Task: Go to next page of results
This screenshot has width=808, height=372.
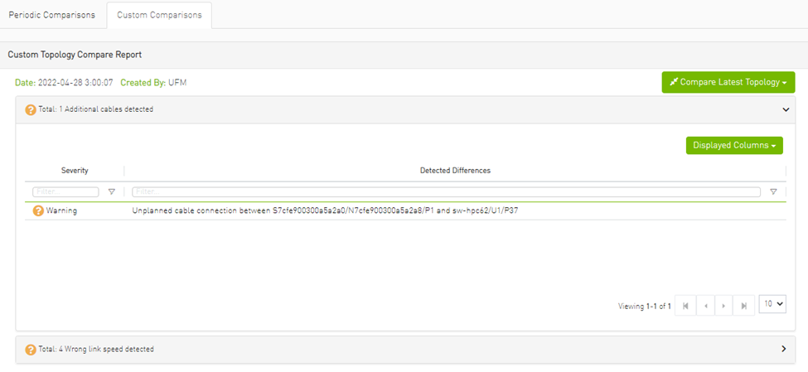Action: tap(724, 306)
